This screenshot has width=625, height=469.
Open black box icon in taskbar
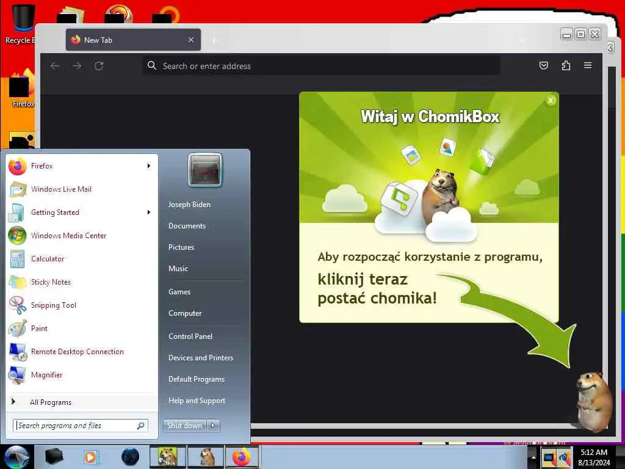[54, 457]
